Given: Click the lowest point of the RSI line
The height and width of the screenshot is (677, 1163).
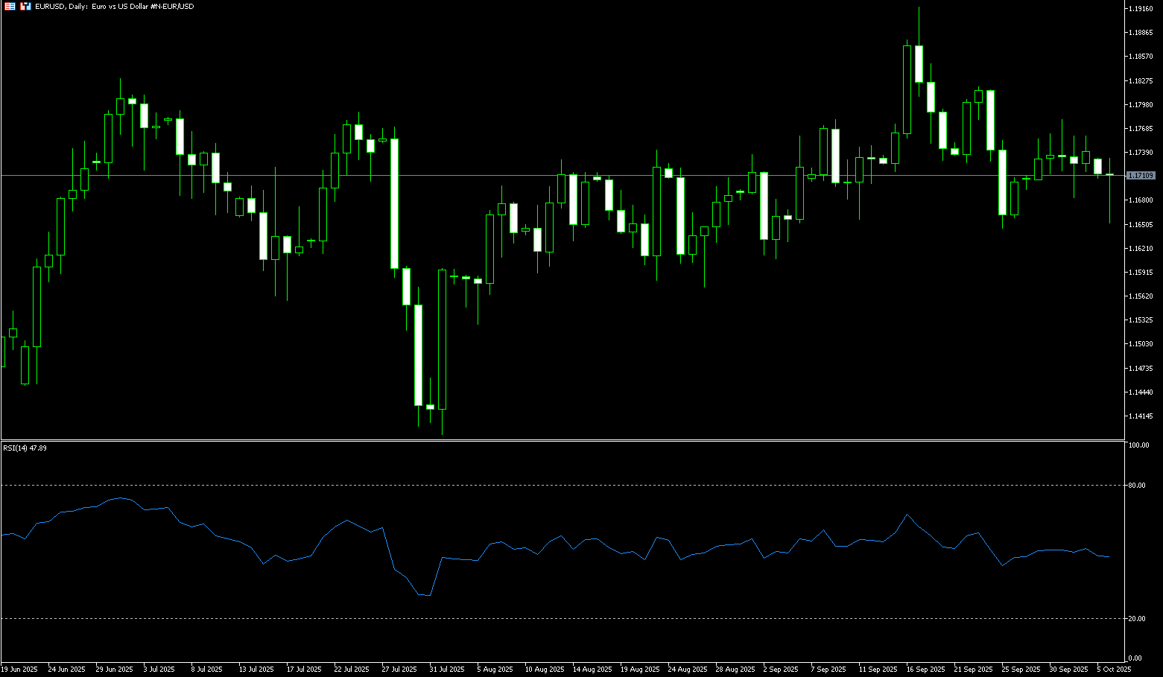Looking at the screenshot, I should coord(430,595).
